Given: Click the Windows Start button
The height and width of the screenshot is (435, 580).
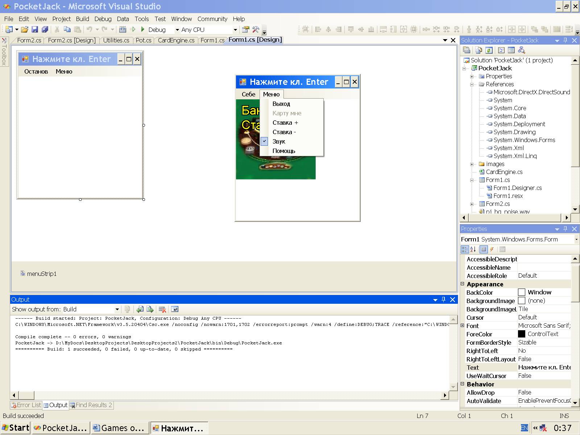Looking at the screenshot, I should coord(16,428).
